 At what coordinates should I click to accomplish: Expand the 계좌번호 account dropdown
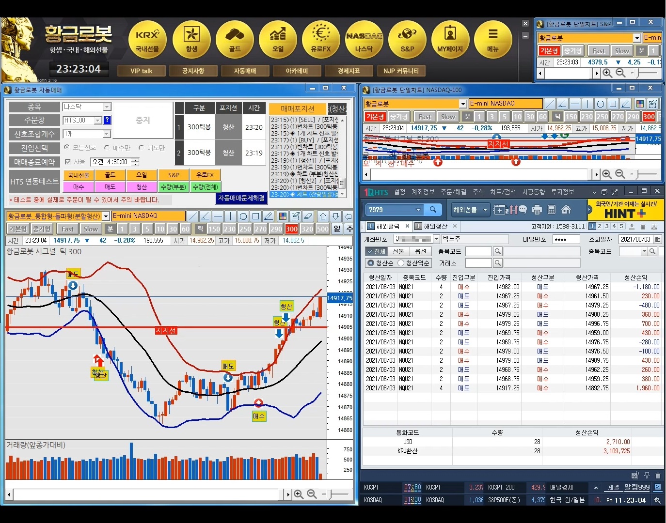tap(436, 239)
